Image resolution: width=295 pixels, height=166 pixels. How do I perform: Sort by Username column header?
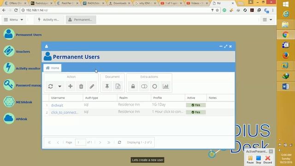pyautogui.click(x=66, y=98)
